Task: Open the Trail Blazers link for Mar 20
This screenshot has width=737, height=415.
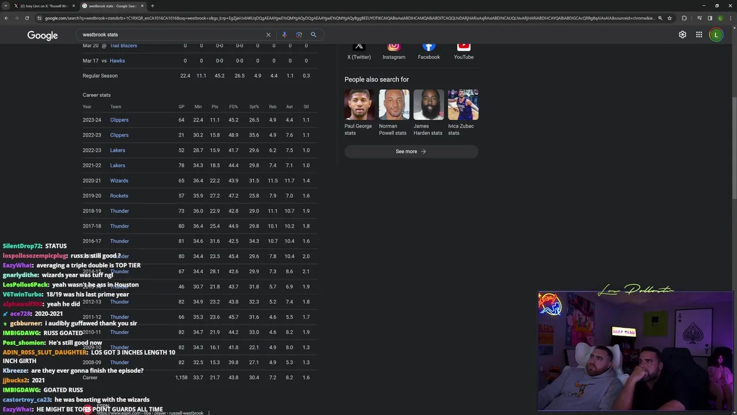Action: 123,46
